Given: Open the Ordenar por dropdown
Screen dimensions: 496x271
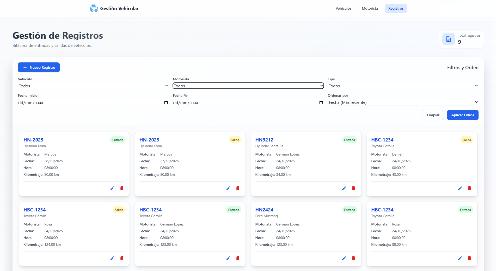Looking at the screenshot, I should (x=403, y=102).
